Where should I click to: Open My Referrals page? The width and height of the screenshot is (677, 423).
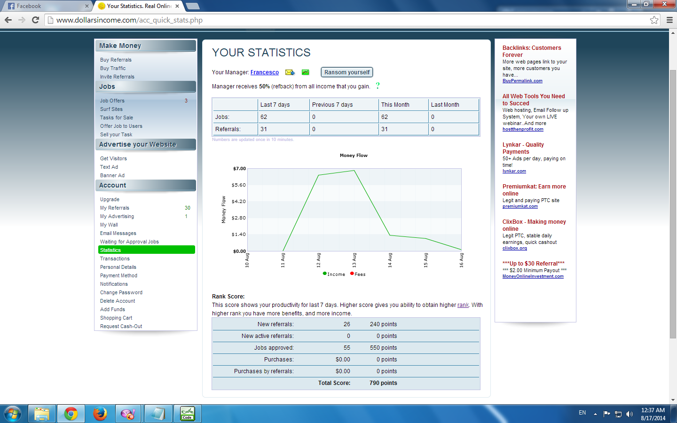pyautogui.click(x=115, y=208)
